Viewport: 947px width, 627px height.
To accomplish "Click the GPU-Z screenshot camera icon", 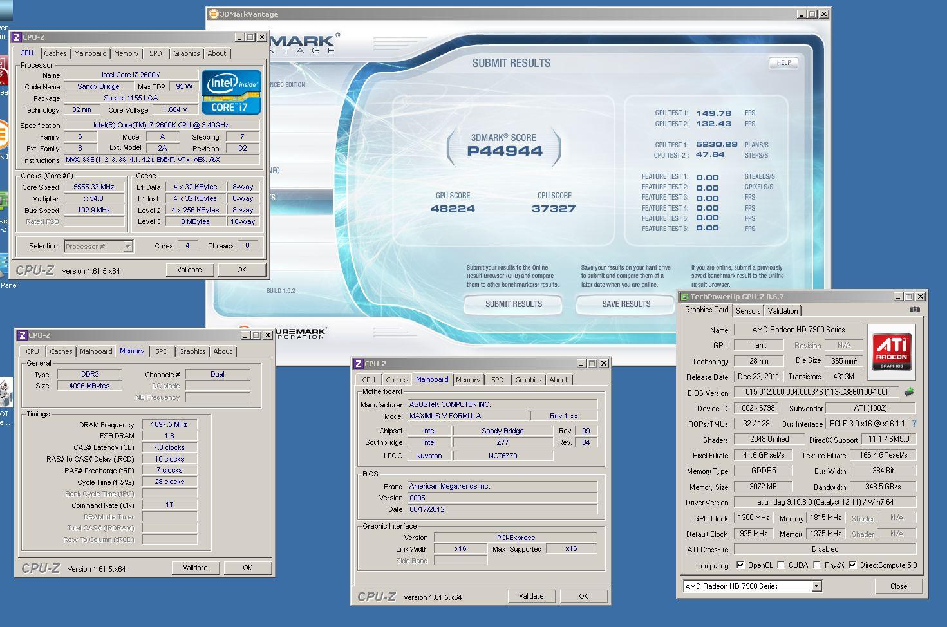I will pyautogui.click(x=914, y=310).
